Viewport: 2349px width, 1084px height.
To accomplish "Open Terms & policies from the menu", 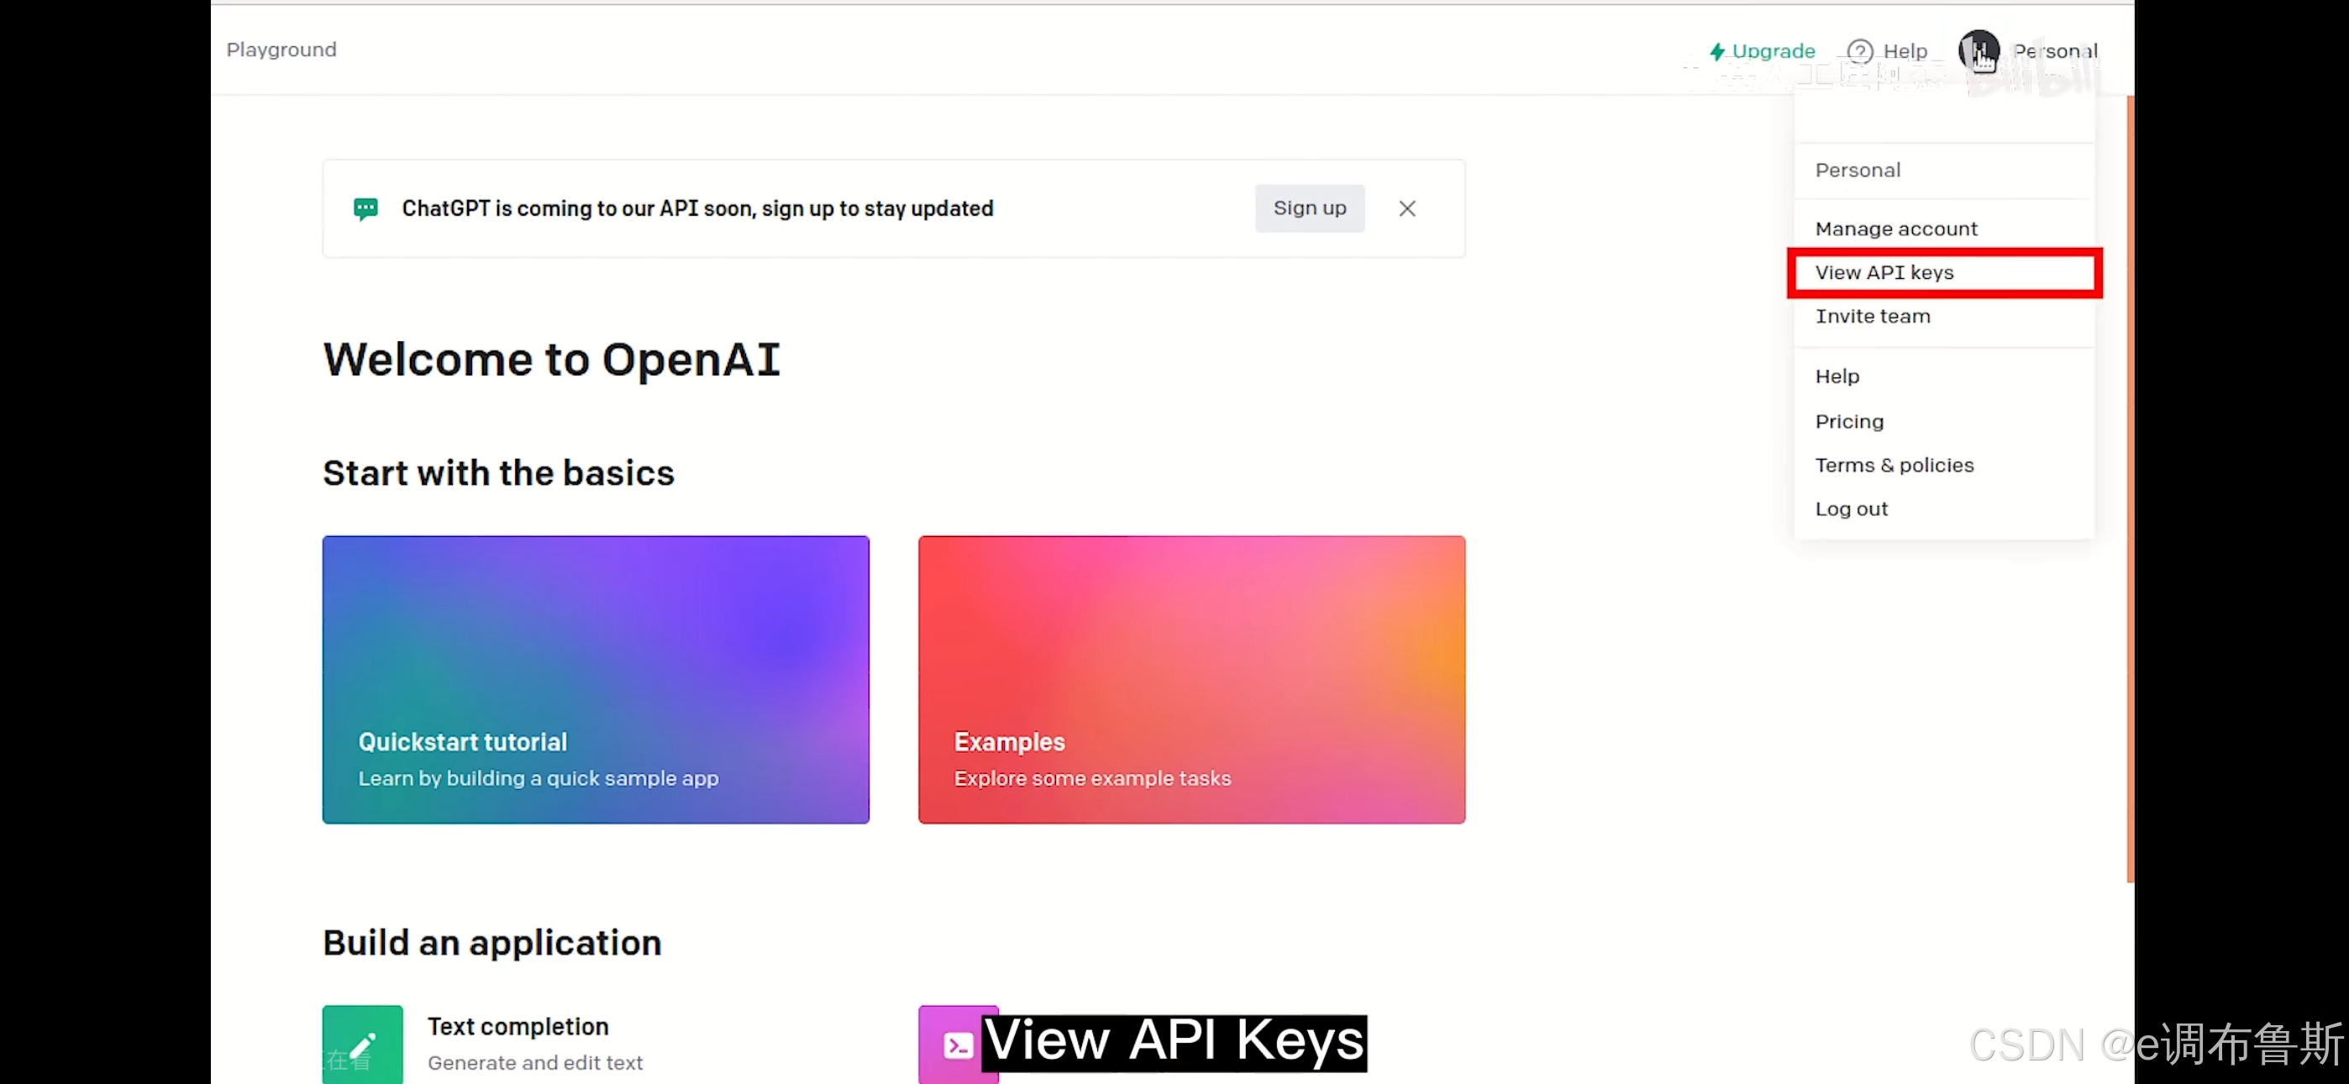I will point(1894,465).
